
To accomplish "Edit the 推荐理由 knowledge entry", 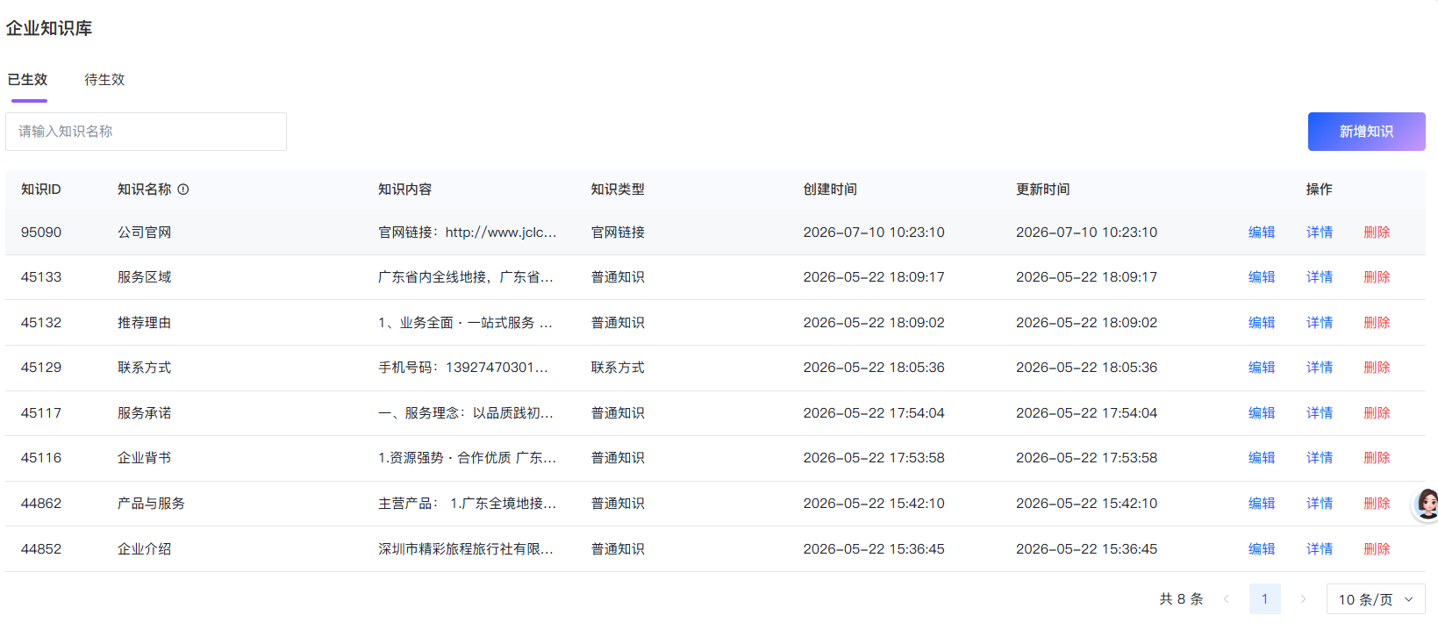I will 1262,323.
